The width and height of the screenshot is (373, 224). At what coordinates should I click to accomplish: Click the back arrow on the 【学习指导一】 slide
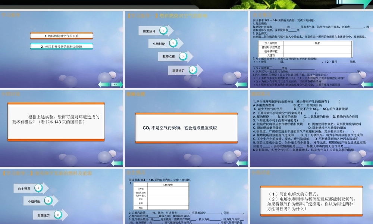[241, 84]
